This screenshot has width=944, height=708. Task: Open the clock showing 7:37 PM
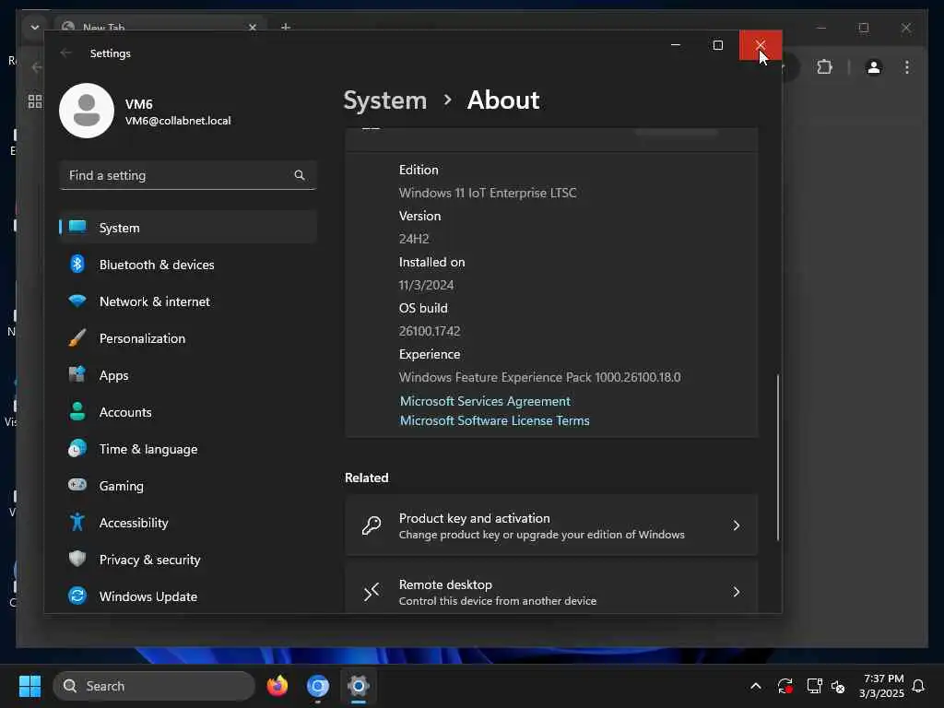[881, 686]
